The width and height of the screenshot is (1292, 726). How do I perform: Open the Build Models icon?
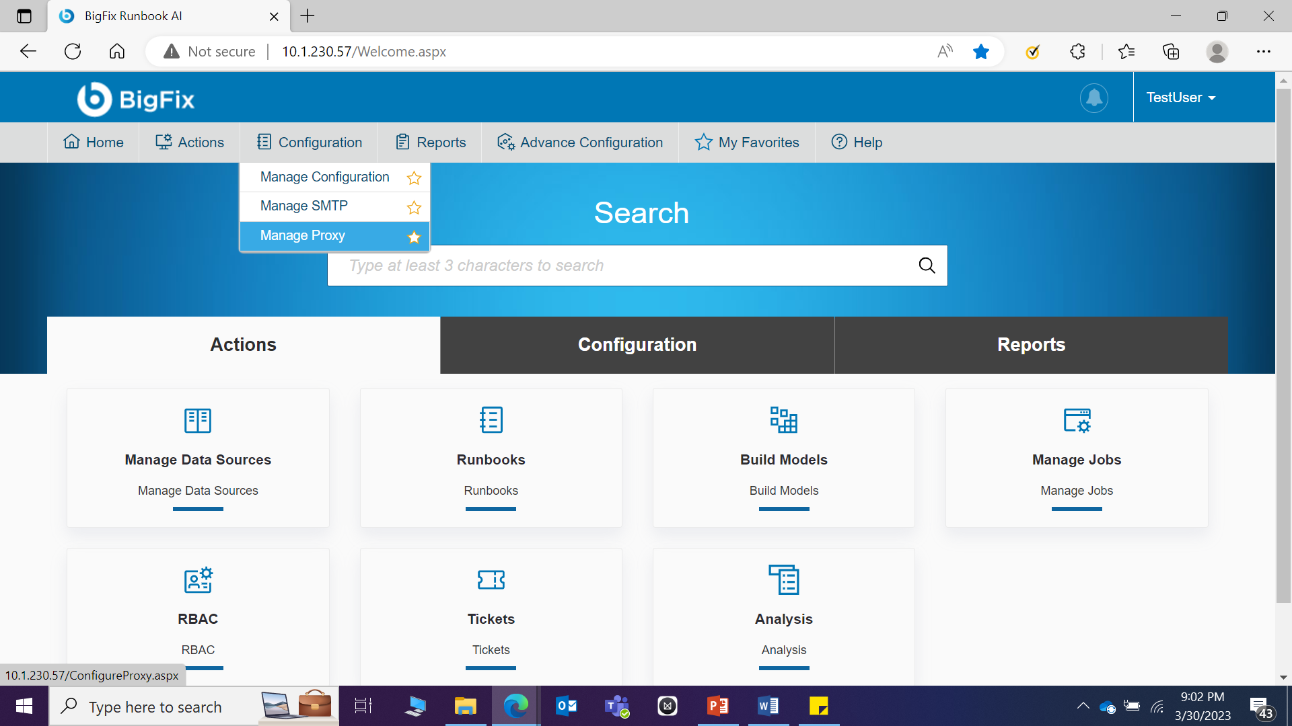(783, 421)
